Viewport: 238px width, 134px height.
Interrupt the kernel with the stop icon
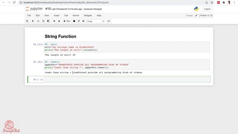point(74,21)
